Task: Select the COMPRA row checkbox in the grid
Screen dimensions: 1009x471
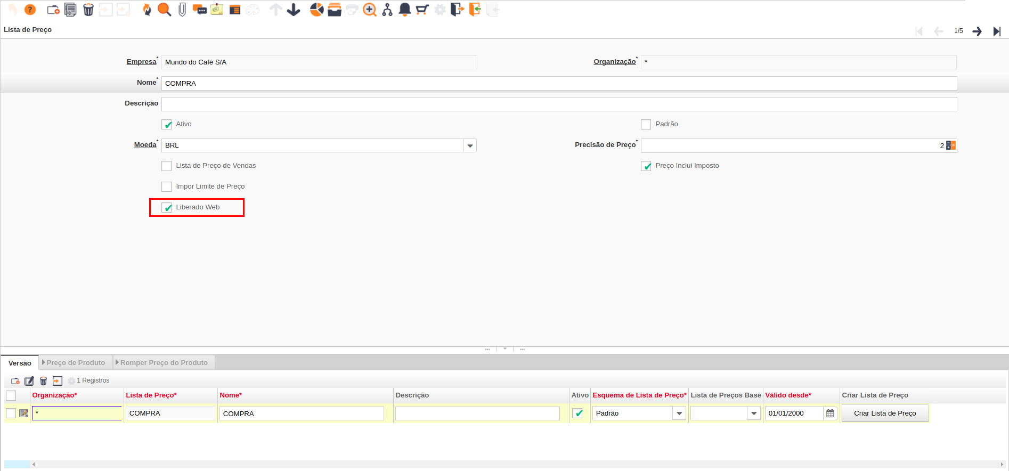Action: point(11,413)
